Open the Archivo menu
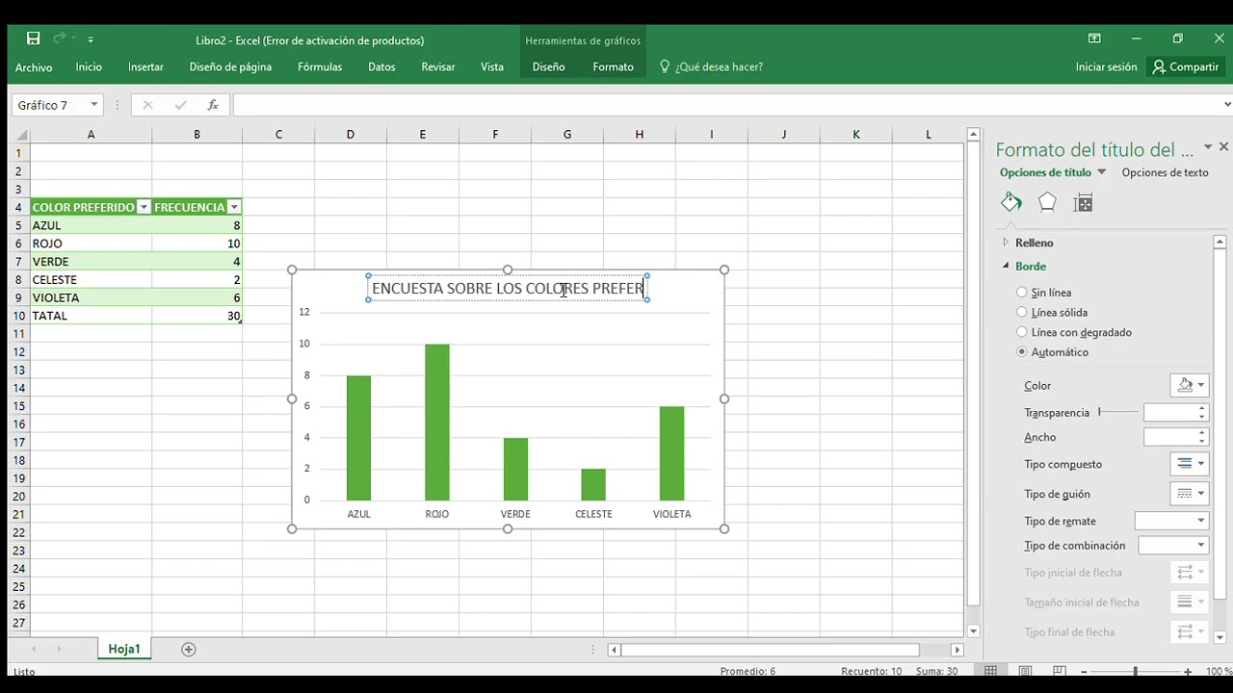1233x693 pixels. pyautogui.click(x=34, y=67)
